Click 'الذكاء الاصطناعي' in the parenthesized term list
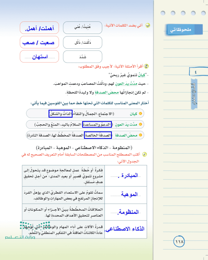 92,147
